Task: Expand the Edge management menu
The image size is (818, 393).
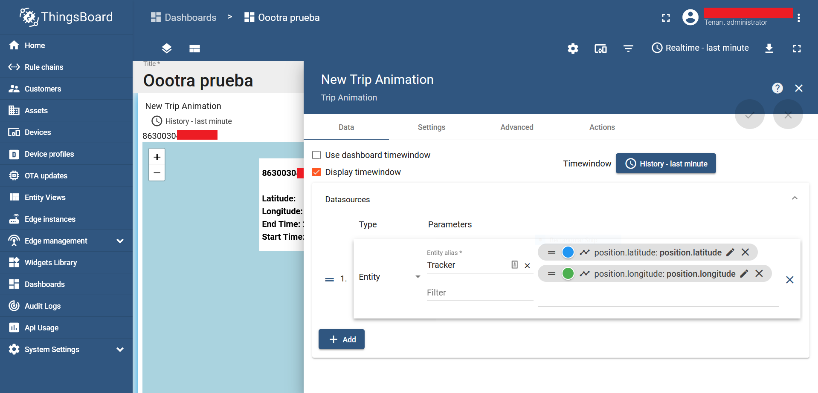Action: pyautogui.click(x=66, y=241)
